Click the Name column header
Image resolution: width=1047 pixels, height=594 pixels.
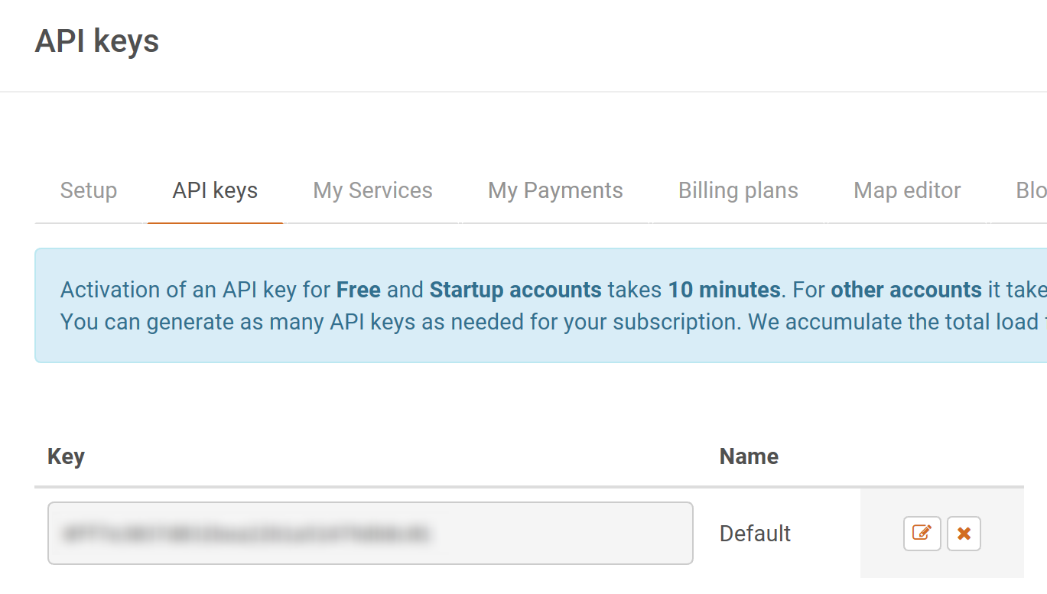point(749,456)
